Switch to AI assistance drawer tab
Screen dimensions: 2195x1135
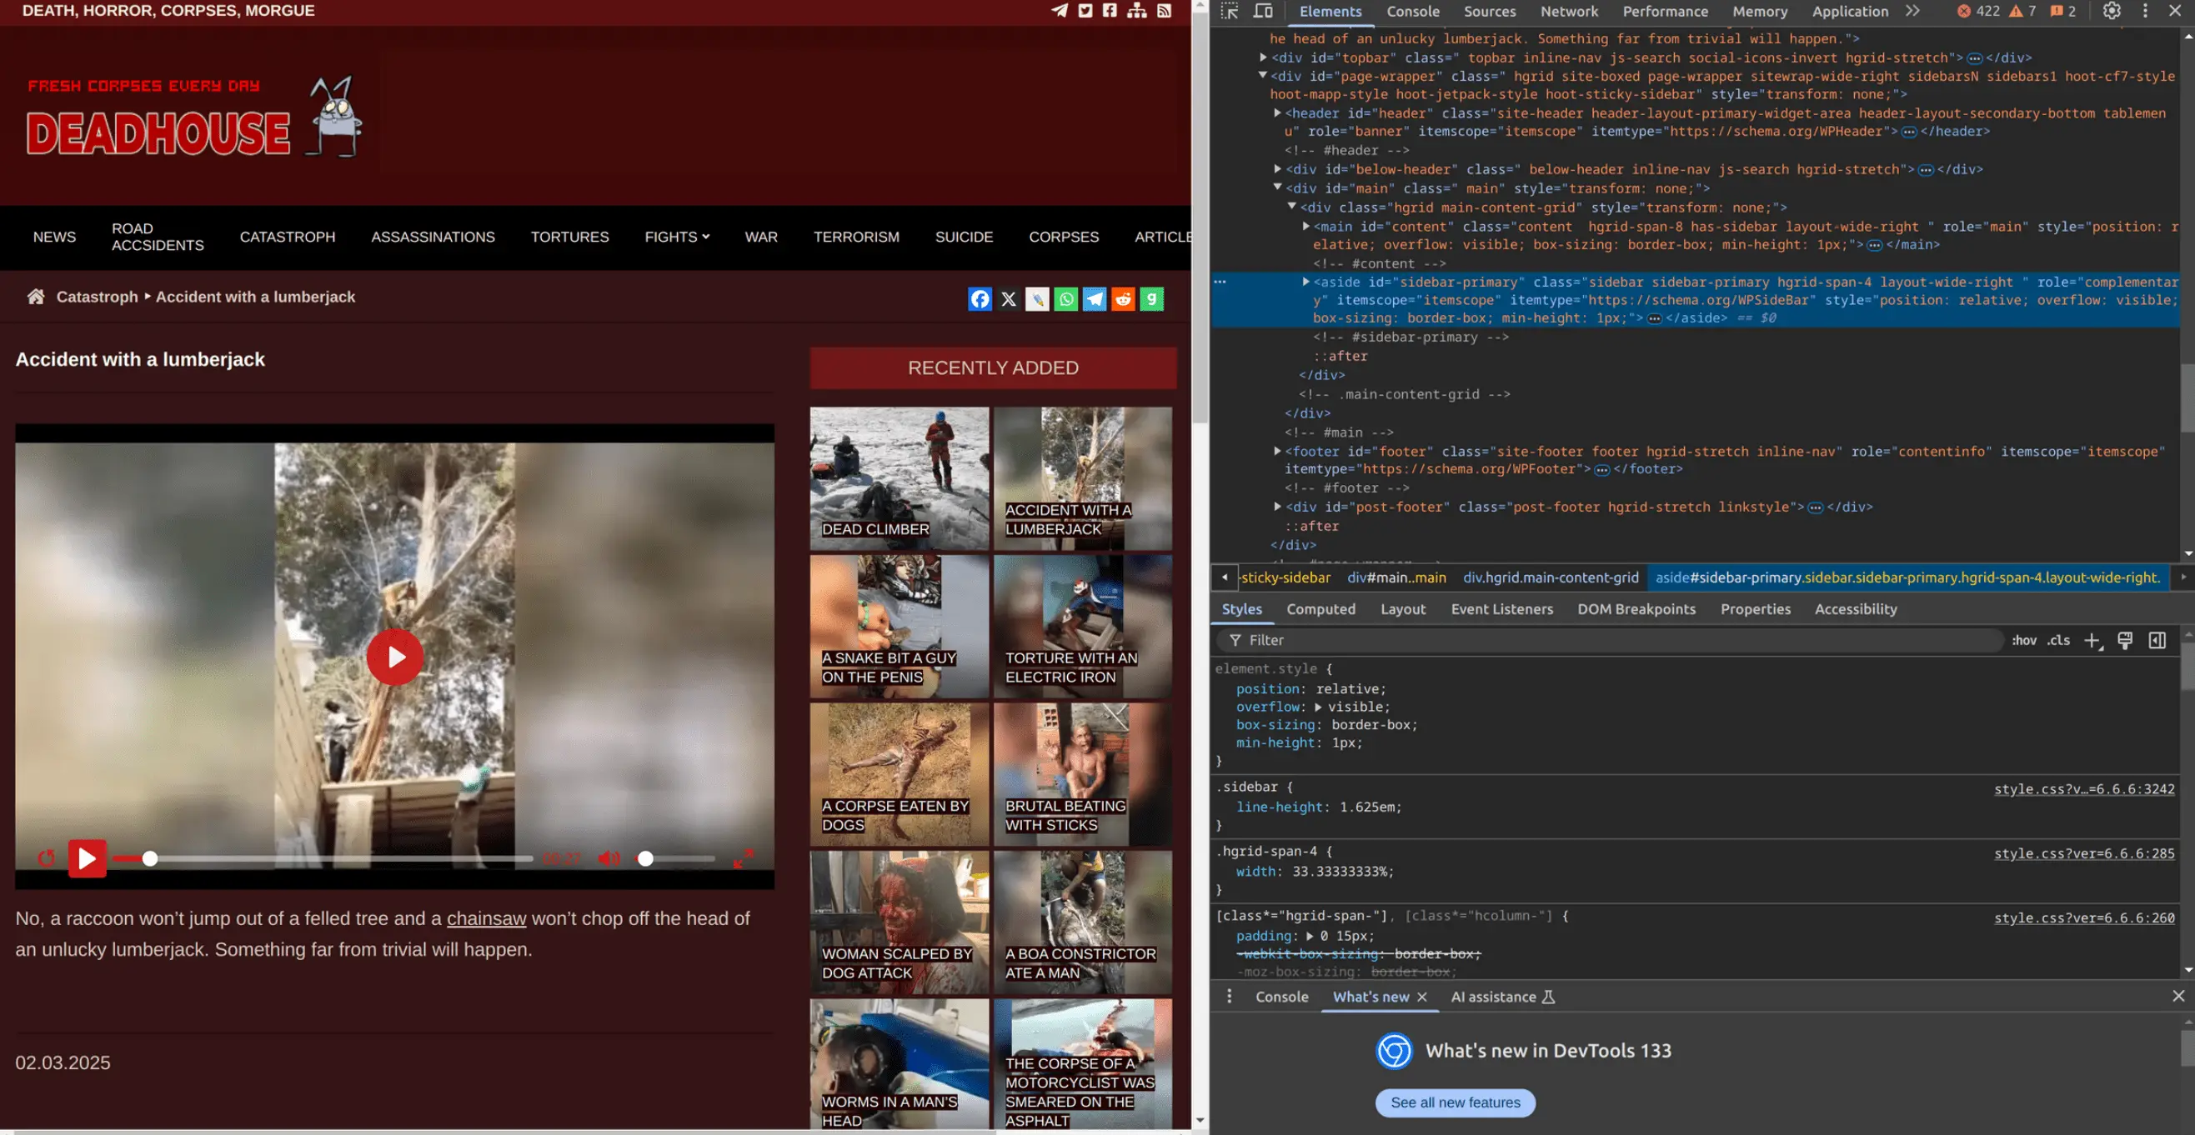click(x=1502, y=996)
